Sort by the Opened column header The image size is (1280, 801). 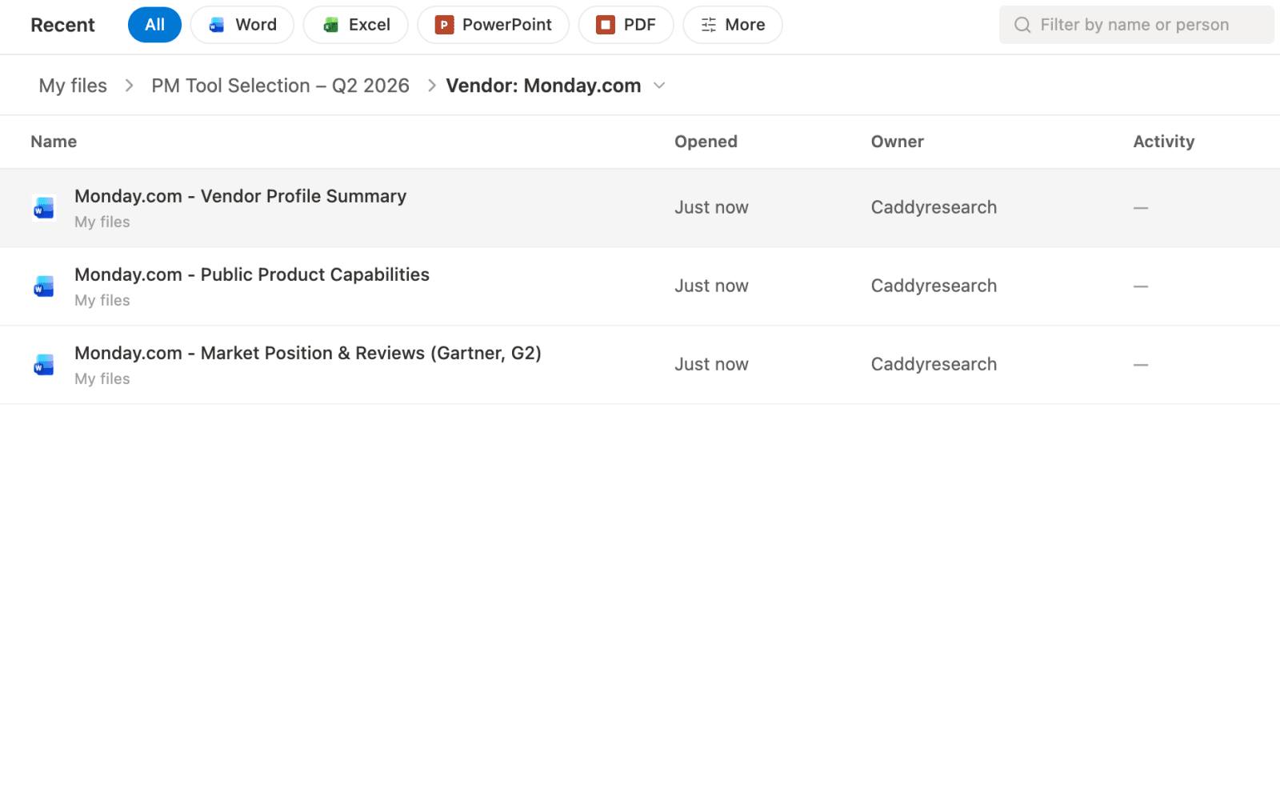click(706, 142)
